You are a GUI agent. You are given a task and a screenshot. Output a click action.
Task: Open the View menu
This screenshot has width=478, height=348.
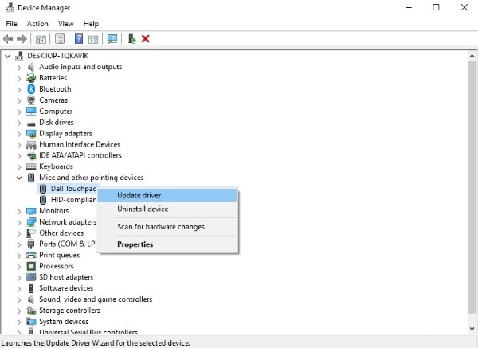coord(65,24)
